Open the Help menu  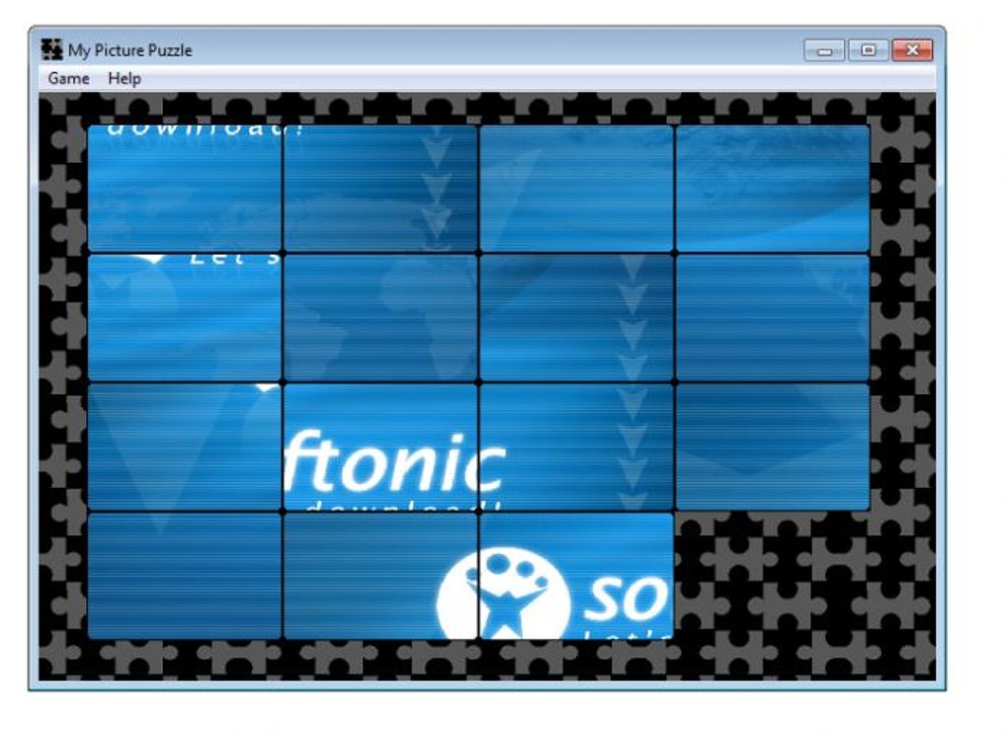(x=125, y=78)
